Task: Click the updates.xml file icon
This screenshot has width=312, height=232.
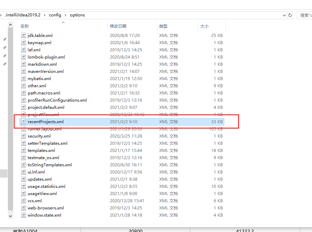Action: point(24,179)
